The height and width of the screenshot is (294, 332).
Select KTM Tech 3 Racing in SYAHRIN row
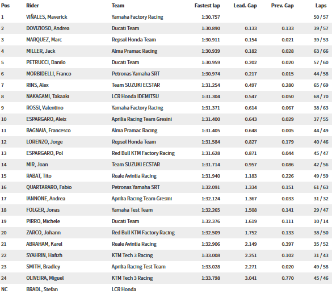click(x=132, y=255)
